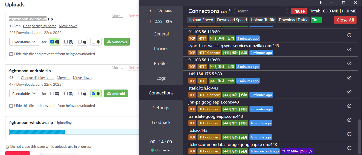
Task: Click the prohibit icon for itch.io:443 connection
Action: click(x=349, y=134)
